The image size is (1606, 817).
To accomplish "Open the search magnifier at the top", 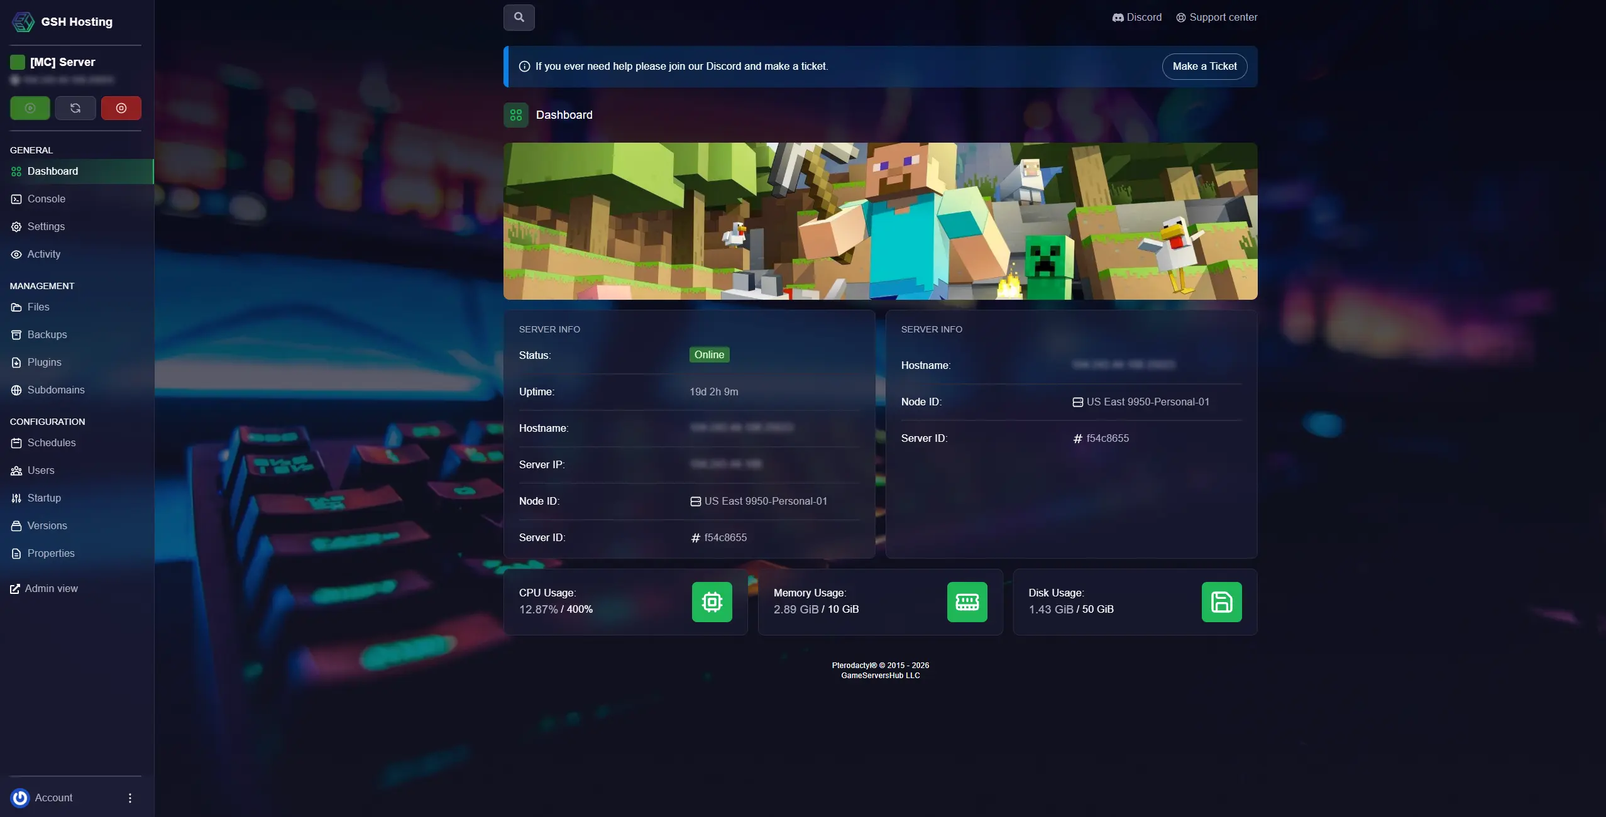I will 519,17.
